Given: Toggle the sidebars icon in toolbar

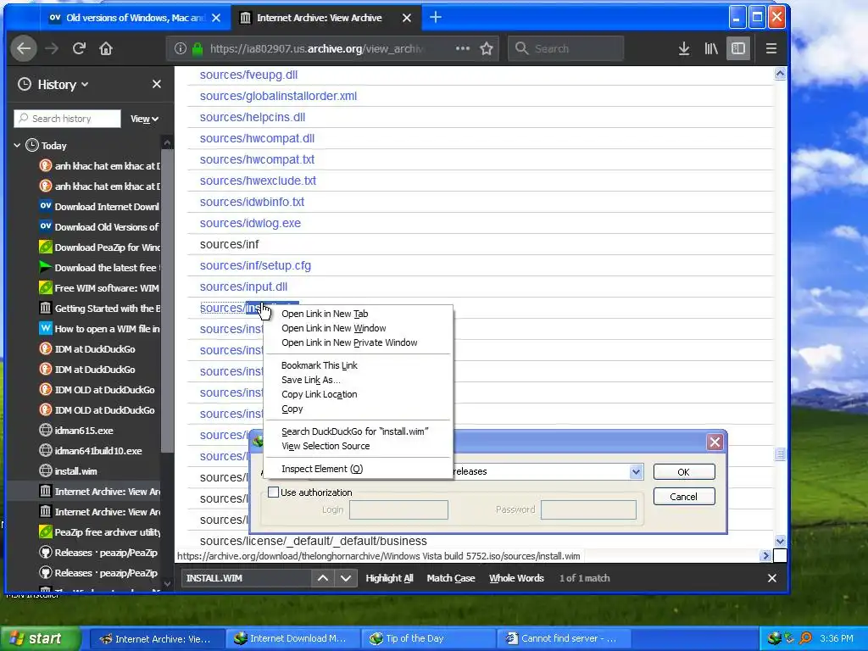Looking at the screenshot, I should coord(738,48).
